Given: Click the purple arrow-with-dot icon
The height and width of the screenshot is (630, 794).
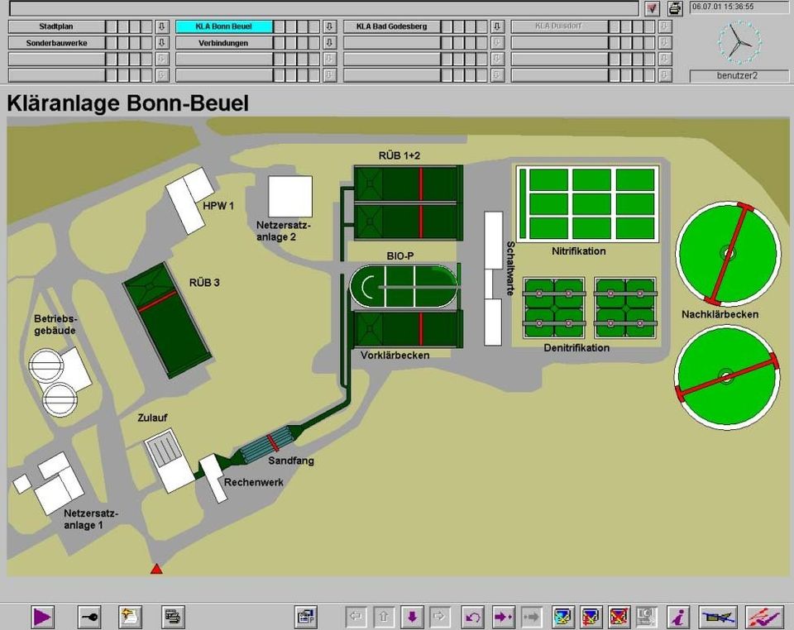Looking at the screenshot, I should point(504,617).
